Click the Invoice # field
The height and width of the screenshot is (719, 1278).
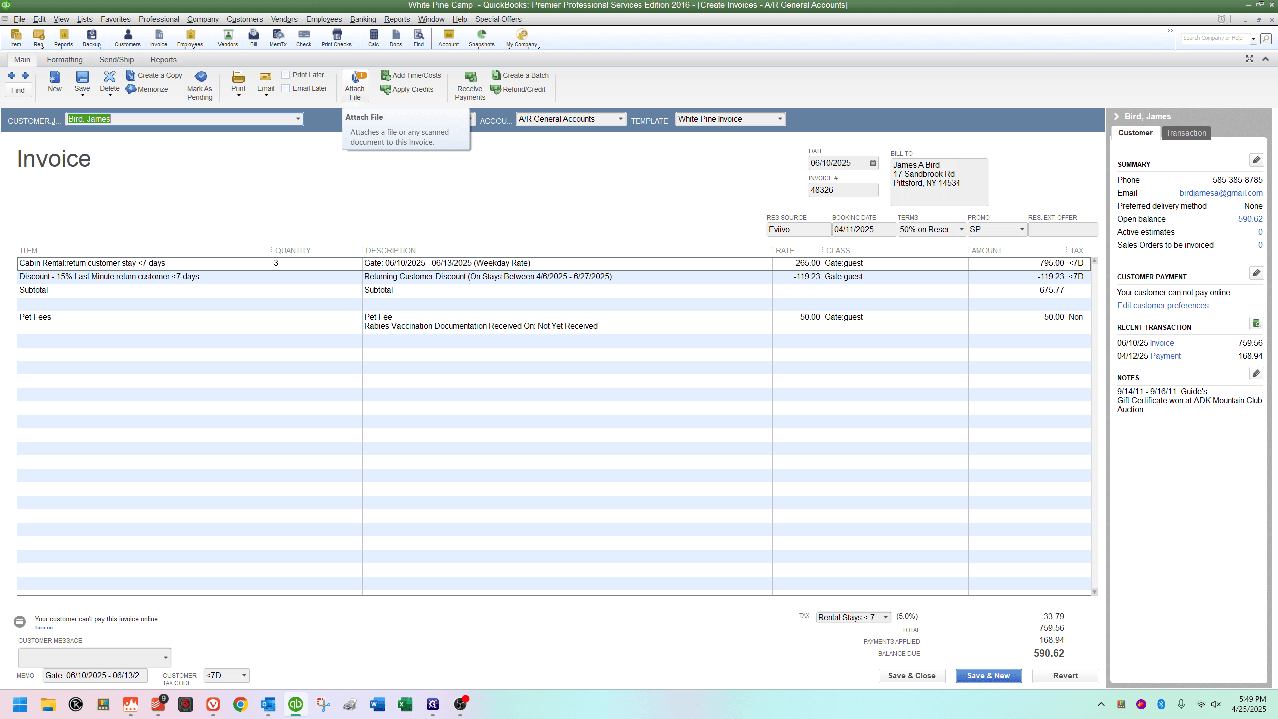coord(843,190)
